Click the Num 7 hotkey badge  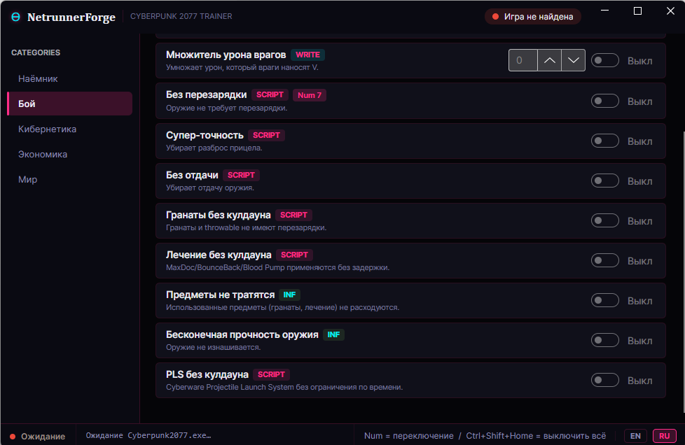310,95
